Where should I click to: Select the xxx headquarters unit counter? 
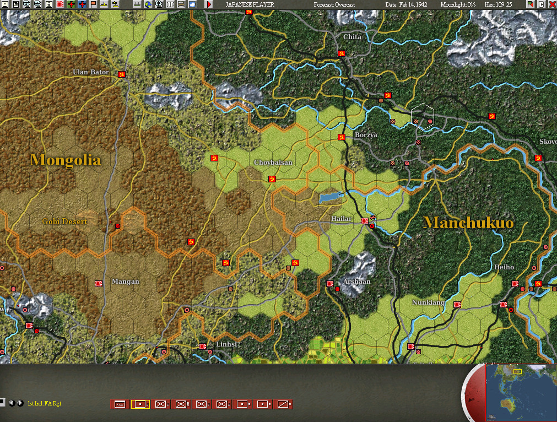pos(120,404)
